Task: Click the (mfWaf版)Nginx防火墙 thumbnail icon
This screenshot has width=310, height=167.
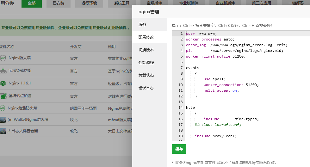Action: tap(3, 120)
